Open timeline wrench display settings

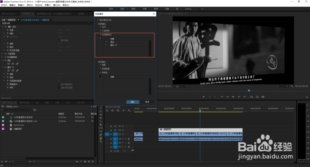pos(129,111)
